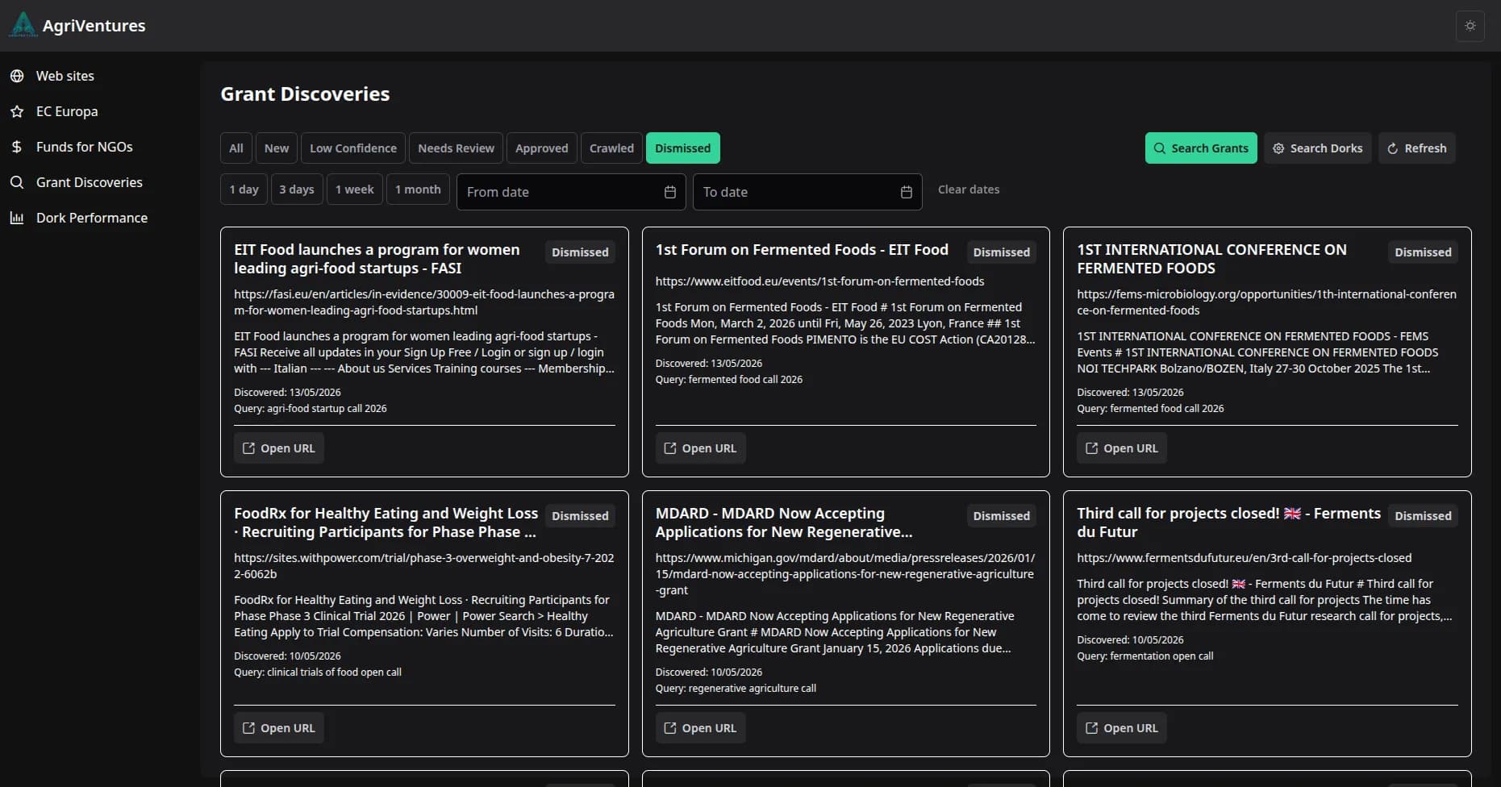Click Dismissed badge on EIT Food women program card
This screenshot has height=787, width=1501.
click(x=580, y=252)
